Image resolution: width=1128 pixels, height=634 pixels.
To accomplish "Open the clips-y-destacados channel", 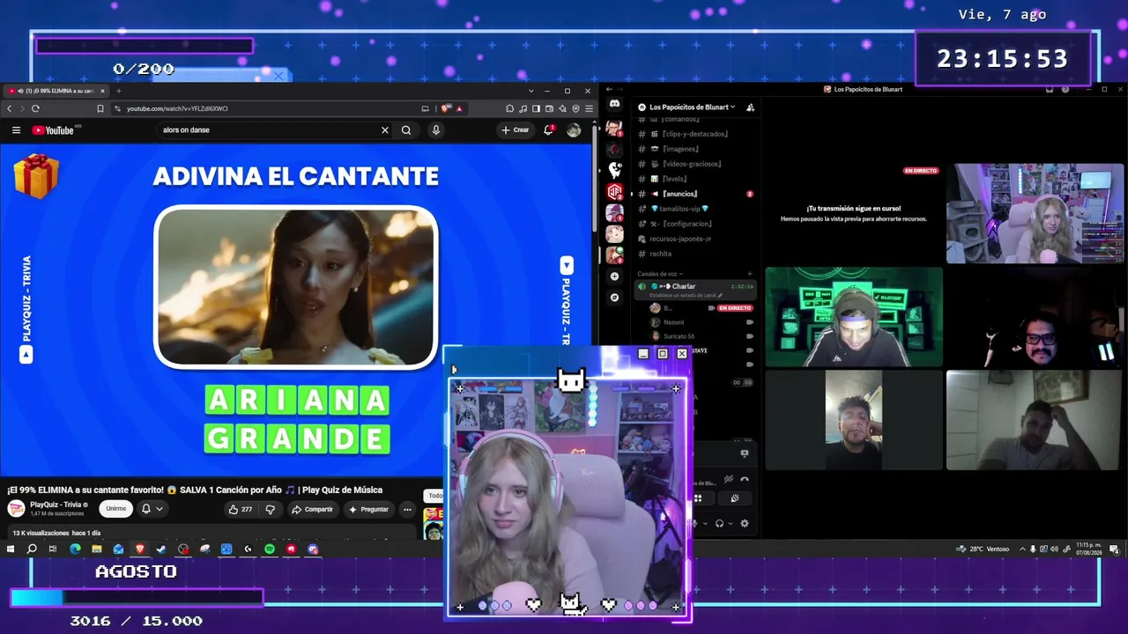I will (694, 134).
